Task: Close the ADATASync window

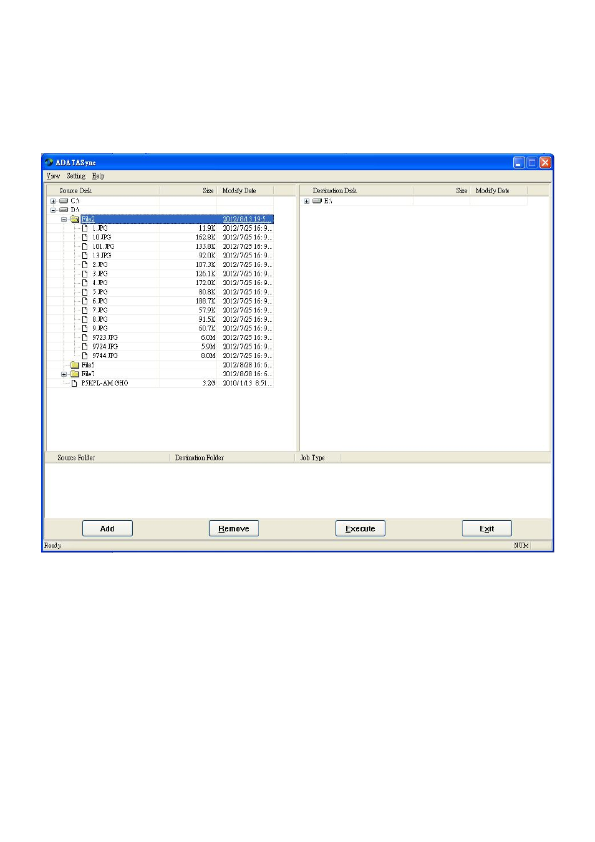Action: point(545,162)
